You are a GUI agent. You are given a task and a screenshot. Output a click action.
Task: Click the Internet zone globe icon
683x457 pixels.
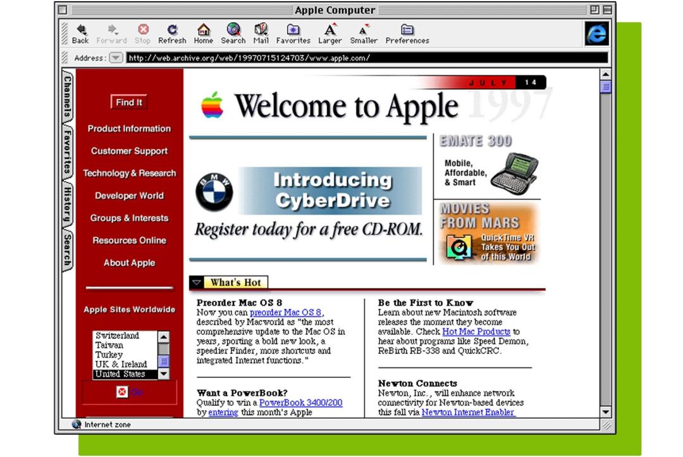[x=77, y=424]
